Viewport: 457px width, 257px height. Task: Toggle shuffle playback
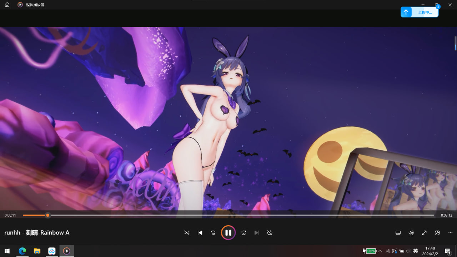tap(187, 233)
